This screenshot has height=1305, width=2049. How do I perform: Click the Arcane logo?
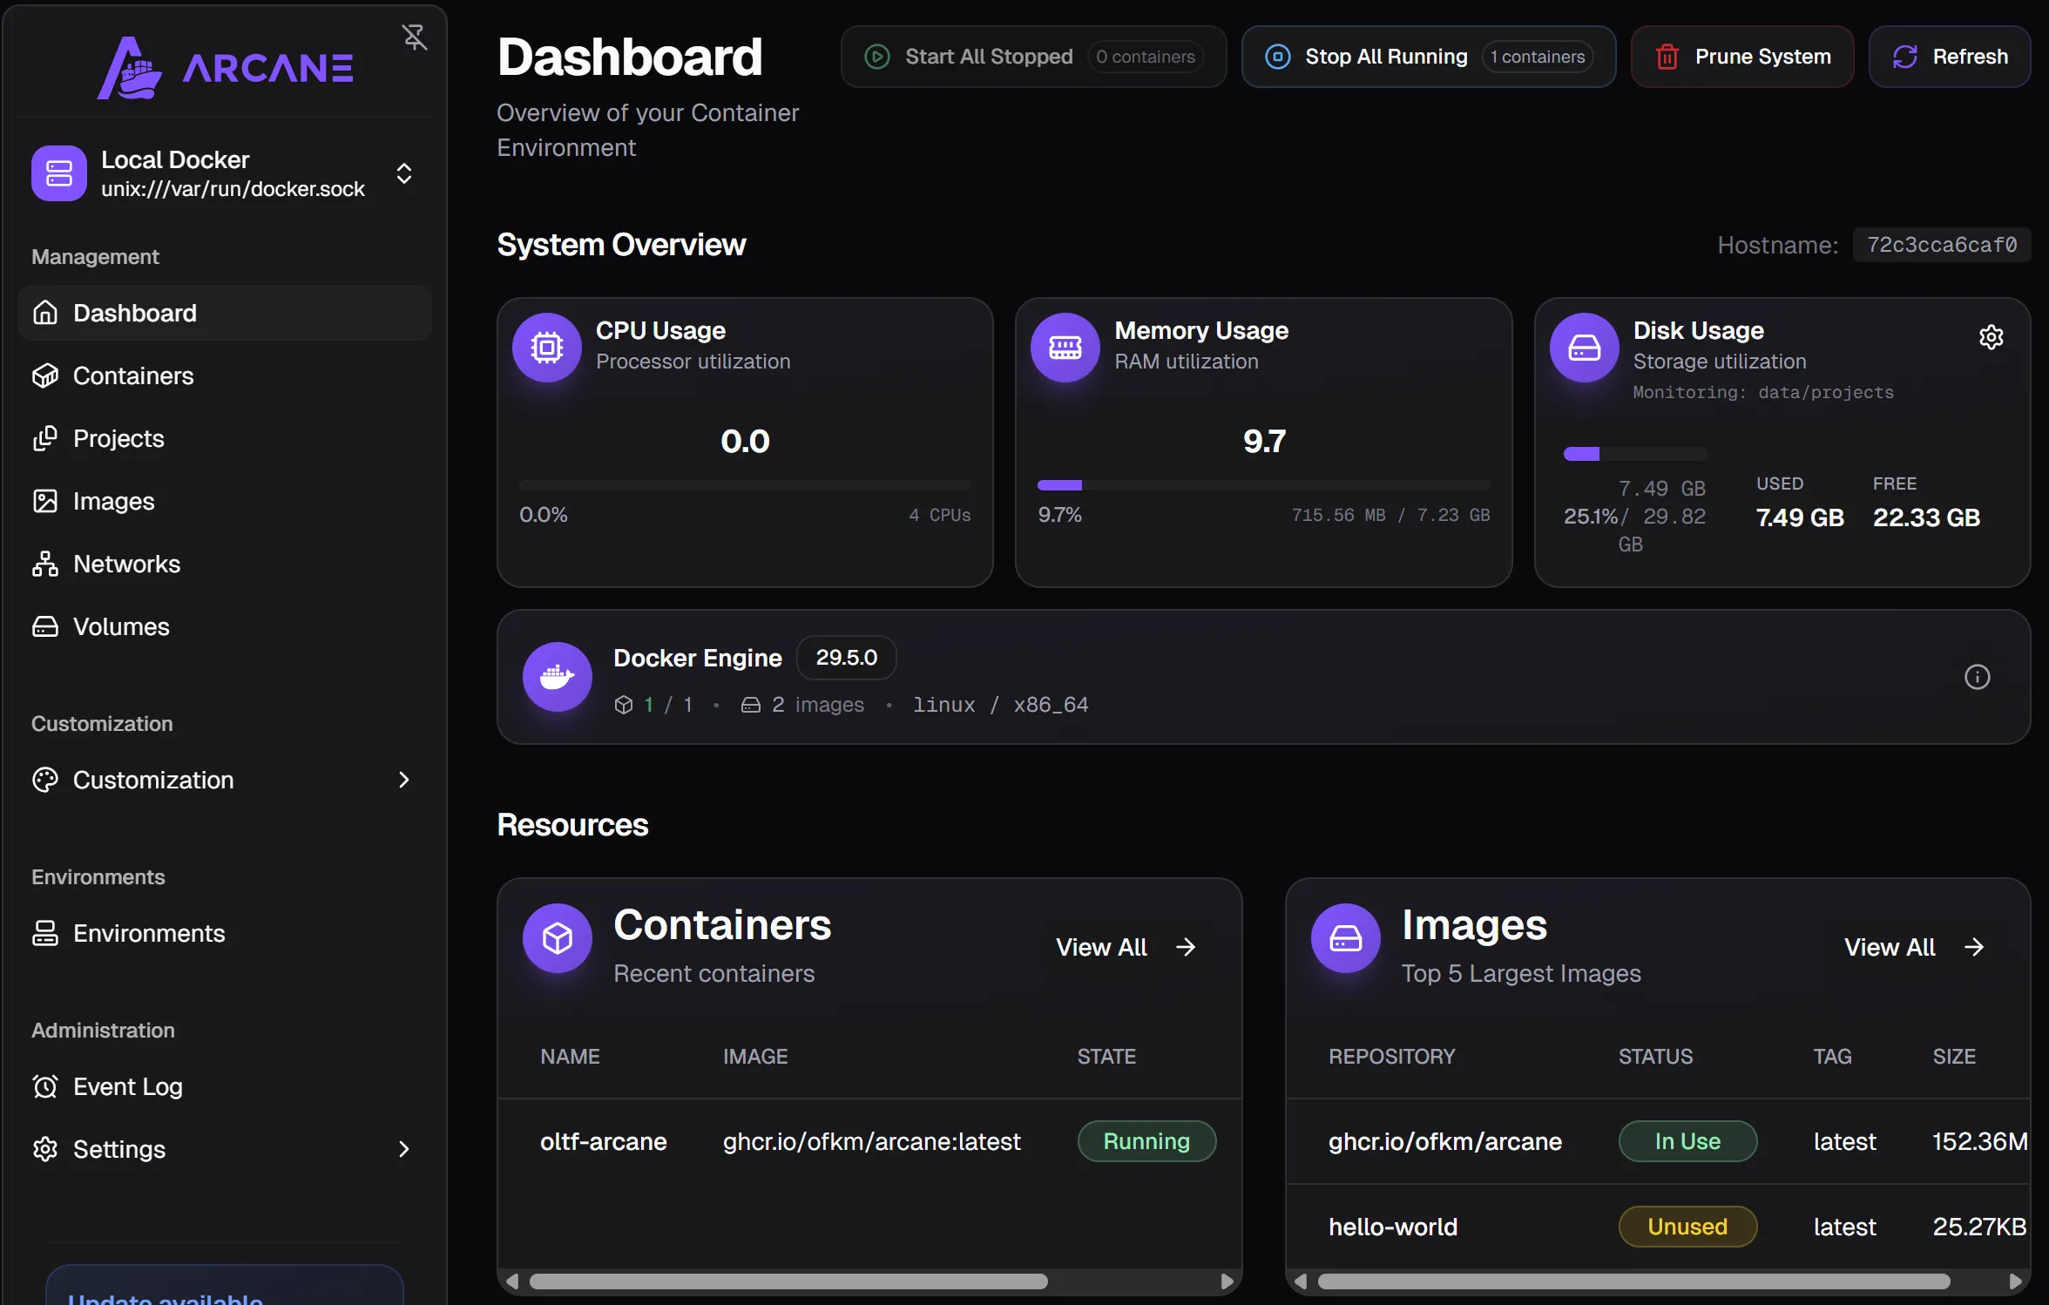point(225,68)
